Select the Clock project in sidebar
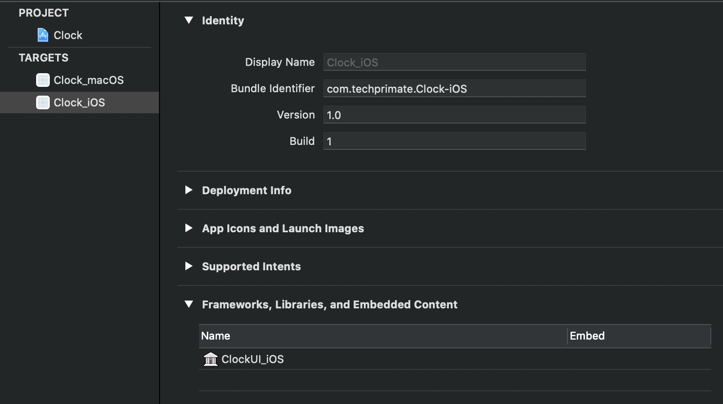Screen dimensions: 723x404 [x=68, y=35]
